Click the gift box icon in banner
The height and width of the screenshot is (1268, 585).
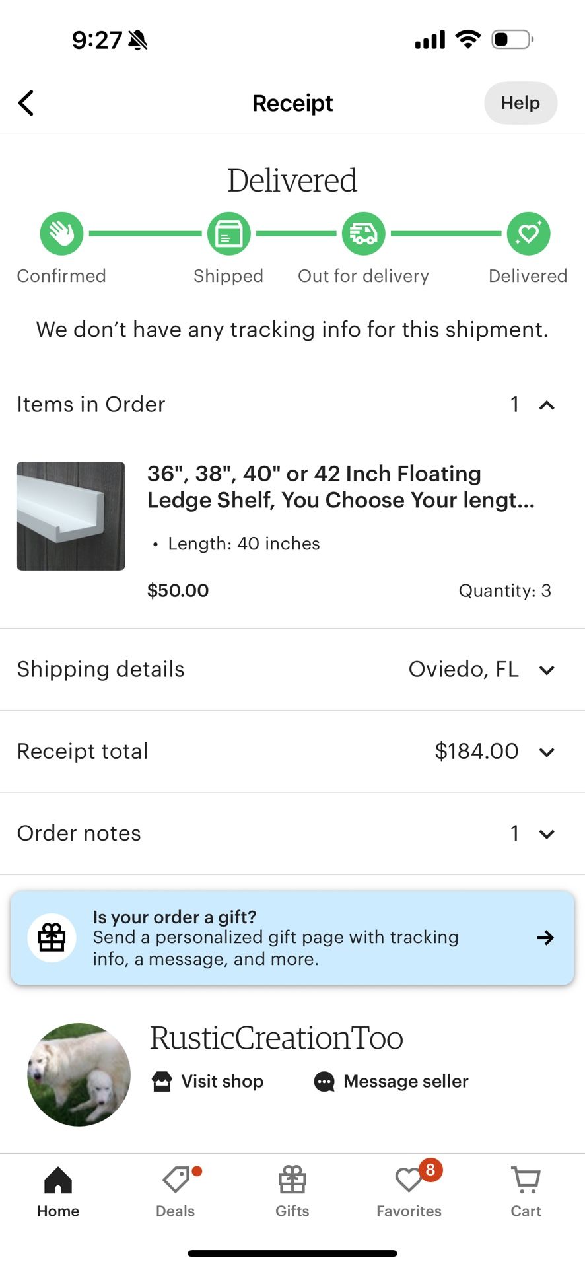click(52, 938)
